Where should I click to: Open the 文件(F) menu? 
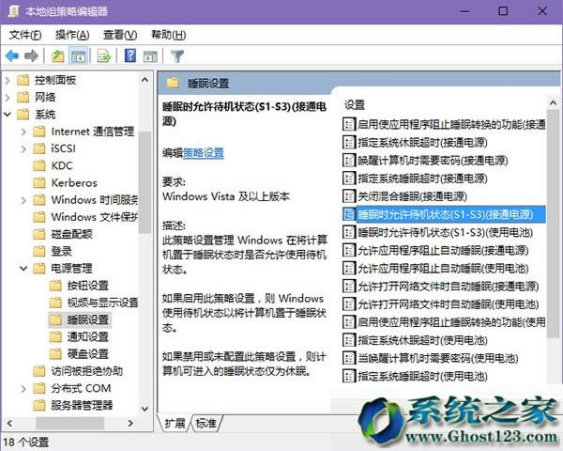tap(25, 35)
